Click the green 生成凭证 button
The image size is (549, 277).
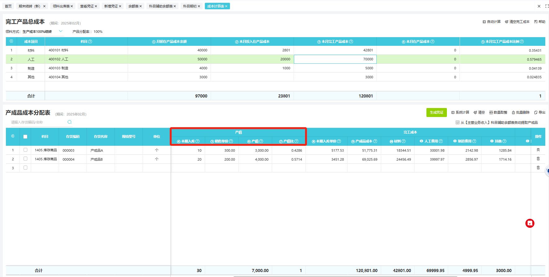click(436, 113)
